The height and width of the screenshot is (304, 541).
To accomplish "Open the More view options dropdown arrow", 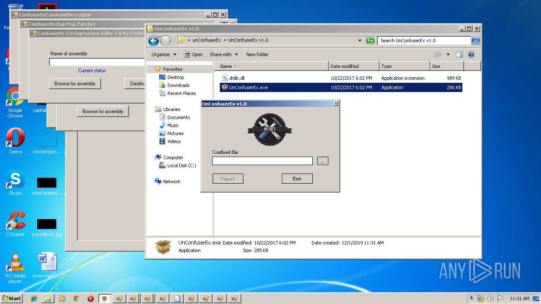I will (448, 54).
